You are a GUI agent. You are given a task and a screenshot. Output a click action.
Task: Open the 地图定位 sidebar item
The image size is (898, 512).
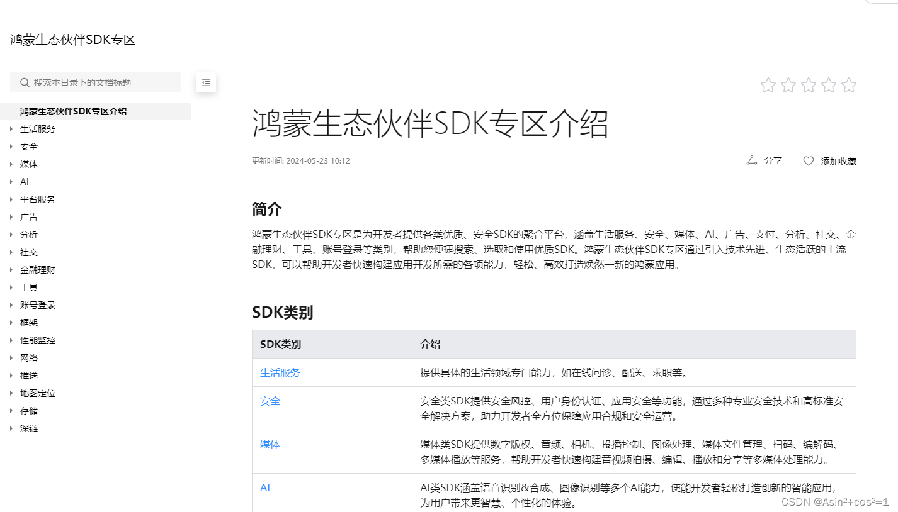pos(38,393)
